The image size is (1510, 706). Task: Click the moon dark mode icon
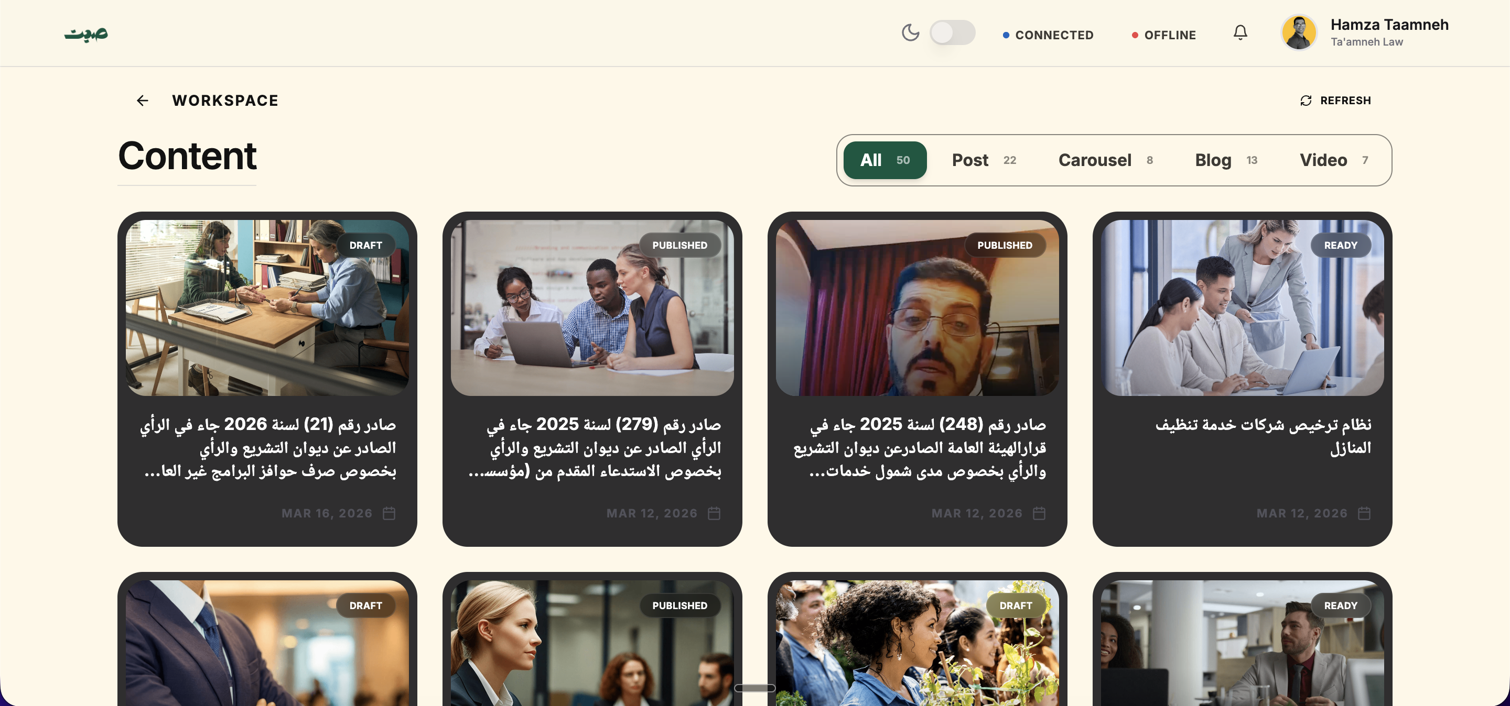(x=910, y=33)
